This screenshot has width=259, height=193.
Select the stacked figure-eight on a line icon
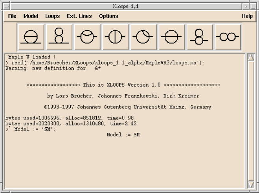coord(59,37)
